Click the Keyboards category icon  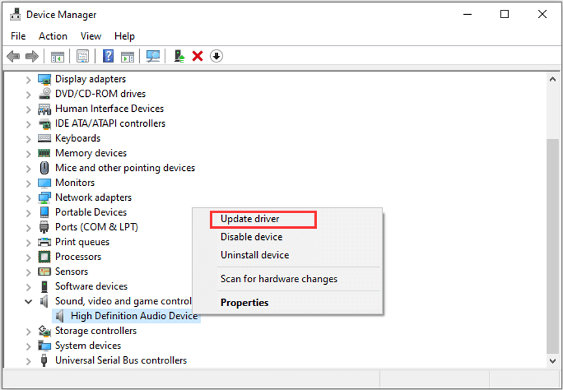(44, 138)
